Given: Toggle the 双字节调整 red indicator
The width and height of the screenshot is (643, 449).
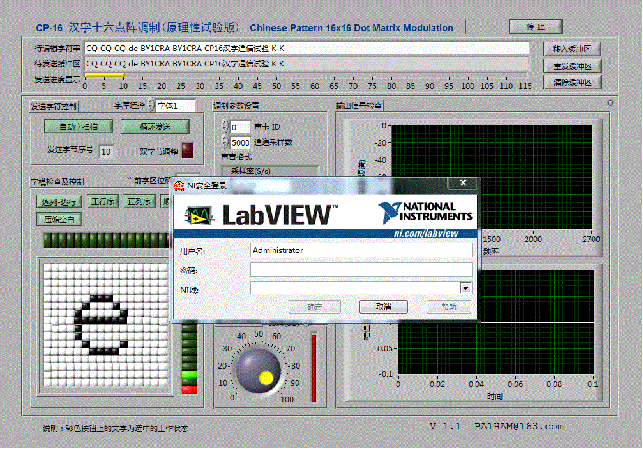Looking at the screenshot, I should point(187,151).
